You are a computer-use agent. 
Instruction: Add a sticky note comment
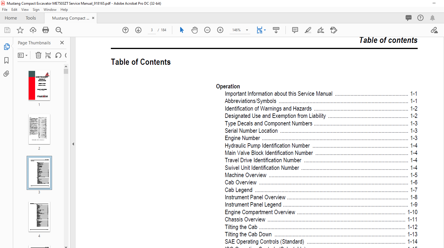click(295, 30)
